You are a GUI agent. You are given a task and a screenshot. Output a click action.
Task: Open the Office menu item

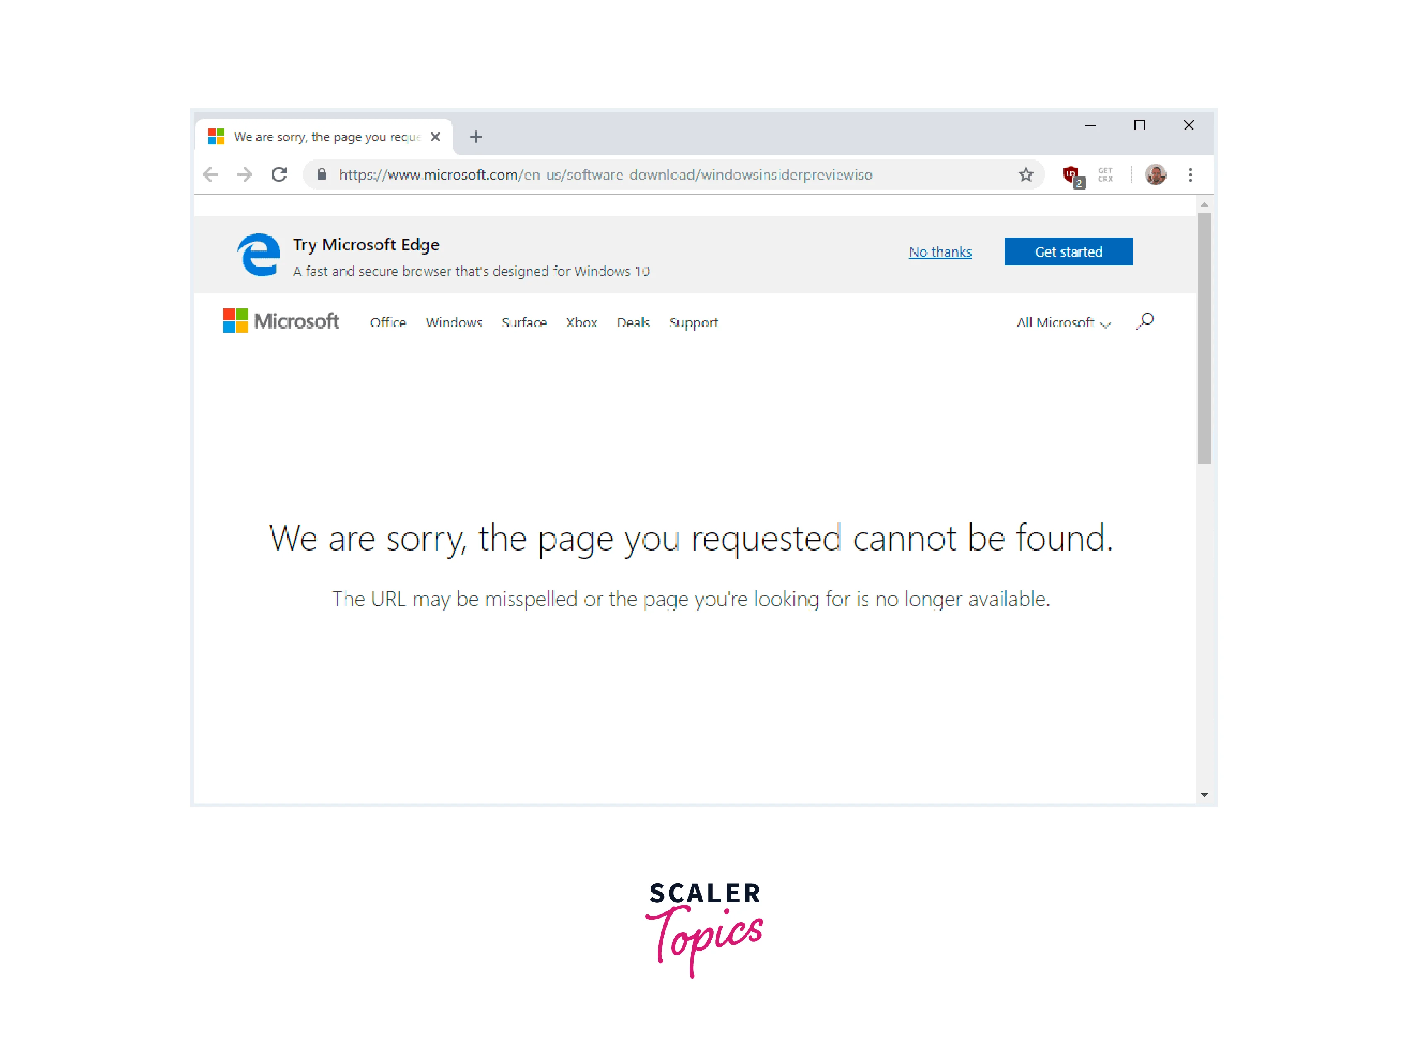tap(388, 322)
